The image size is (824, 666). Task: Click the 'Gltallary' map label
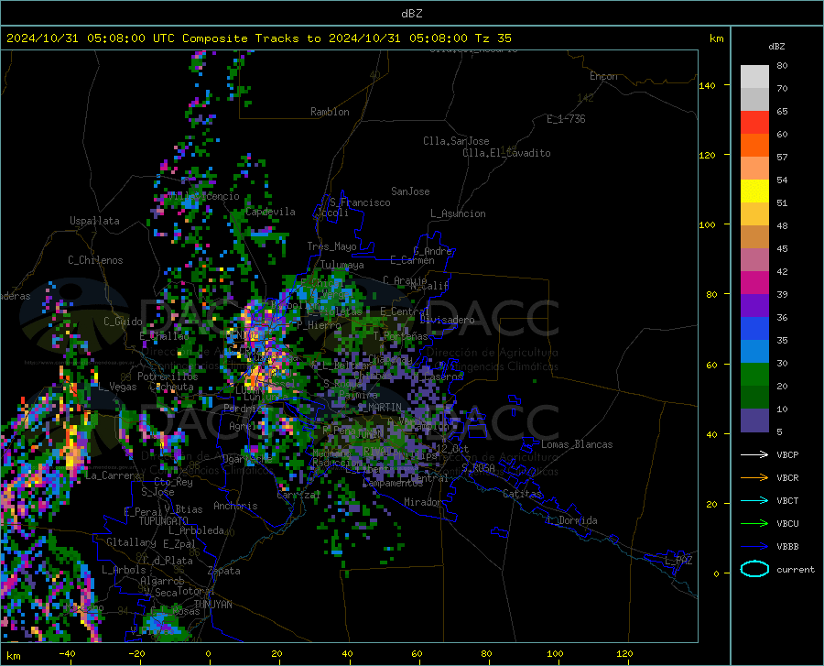tap(131, 542)
